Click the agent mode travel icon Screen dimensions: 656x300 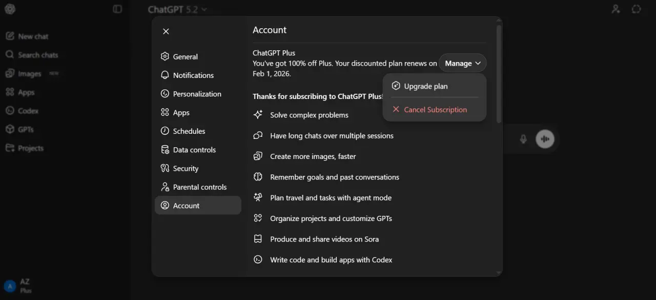click(x=258, y=197)
